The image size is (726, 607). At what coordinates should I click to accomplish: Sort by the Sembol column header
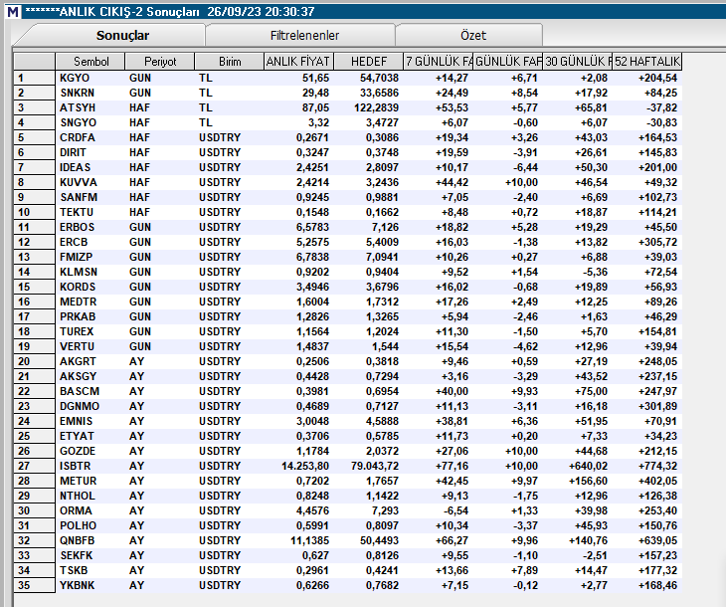pos(91,61)
